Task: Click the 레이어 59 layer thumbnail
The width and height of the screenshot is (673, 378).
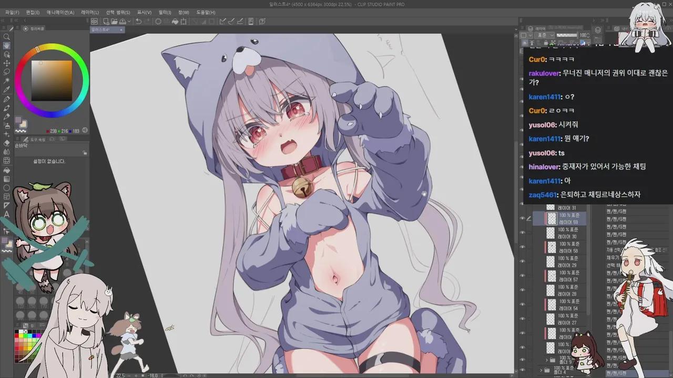Action: 552,219
